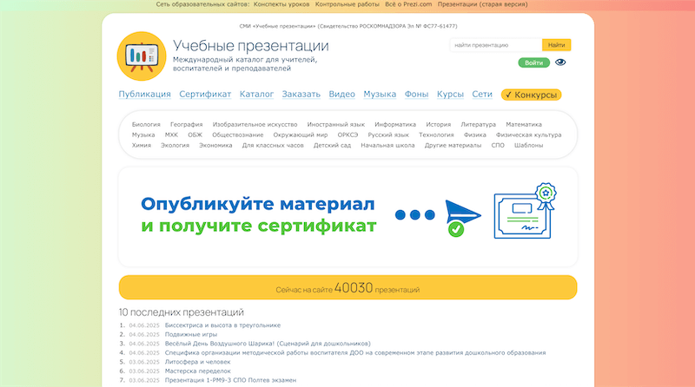
Task: Open the Фоны menu item
Action: tap(416, 94)
